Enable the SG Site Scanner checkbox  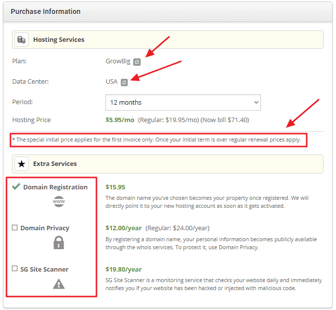(14, 269)
